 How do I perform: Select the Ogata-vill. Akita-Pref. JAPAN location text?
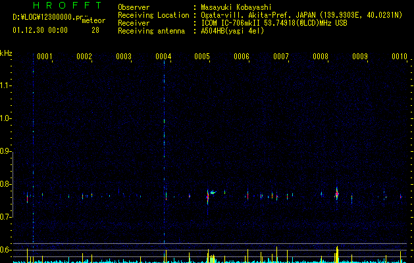click(301, 15)
